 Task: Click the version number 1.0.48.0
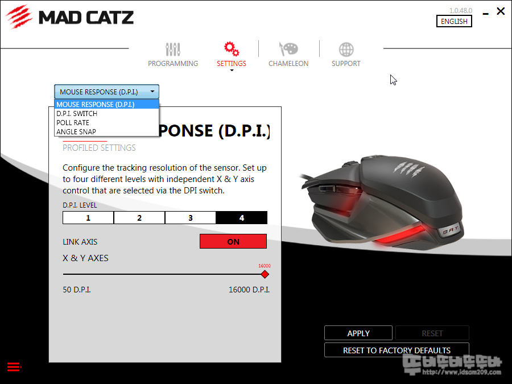point(461,10)
